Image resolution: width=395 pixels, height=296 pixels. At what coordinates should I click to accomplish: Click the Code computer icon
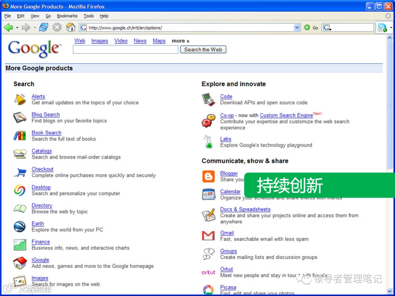[208, 99]
